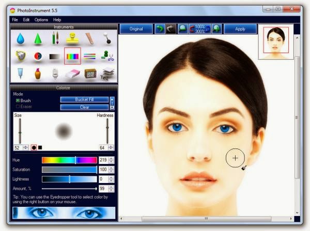Select the black-to-white gradient tool

pos(55,57)
